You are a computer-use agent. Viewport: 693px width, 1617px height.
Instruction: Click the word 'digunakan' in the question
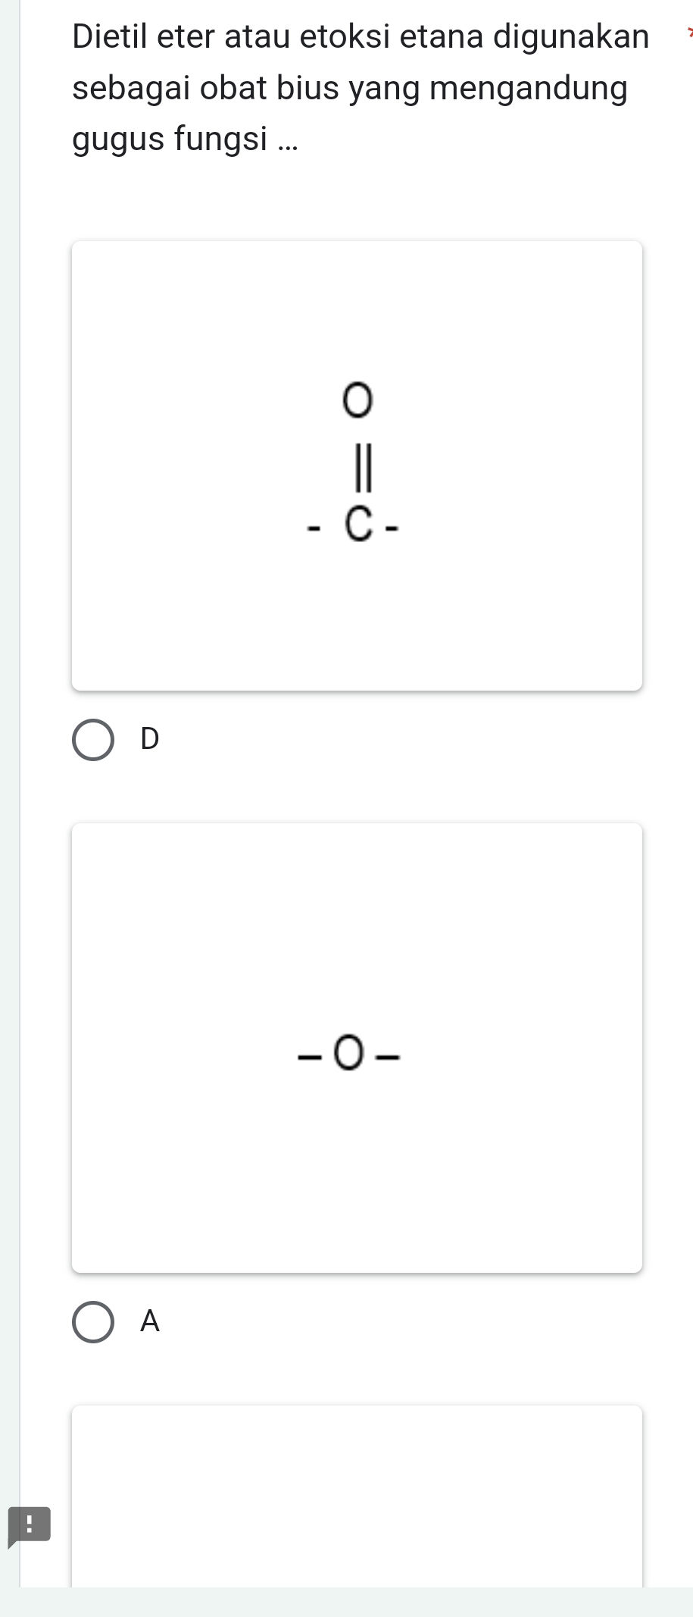(571, 36)
